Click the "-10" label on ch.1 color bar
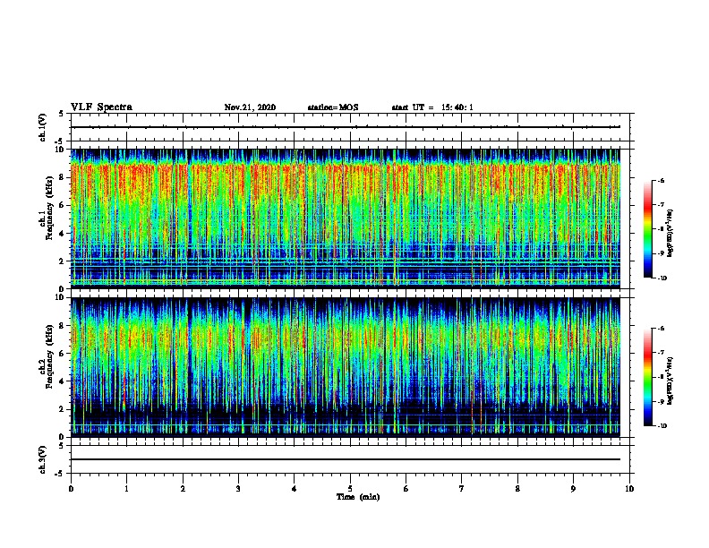The image size is (709, 548). tap(662, 278)
